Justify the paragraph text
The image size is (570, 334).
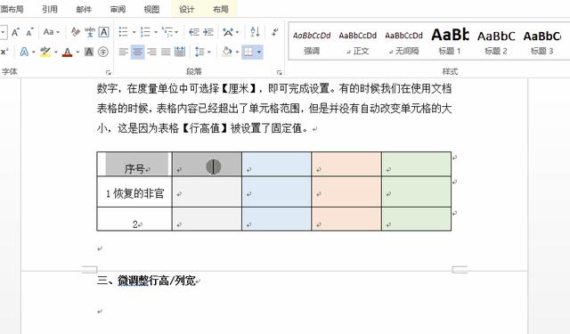point(166,52)
